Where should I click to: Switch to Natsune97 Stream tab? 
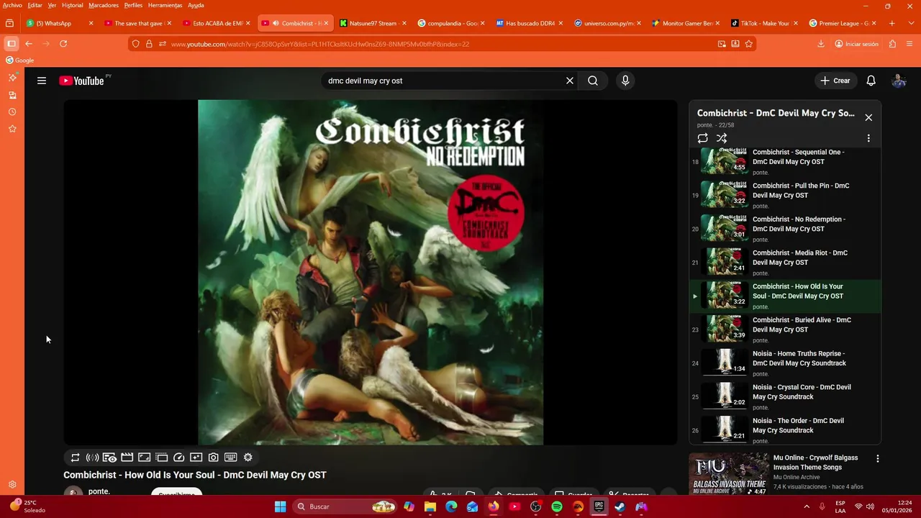[x=373, y=23]
